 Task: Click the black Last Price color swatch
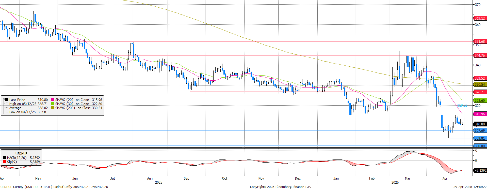point(7,100)
